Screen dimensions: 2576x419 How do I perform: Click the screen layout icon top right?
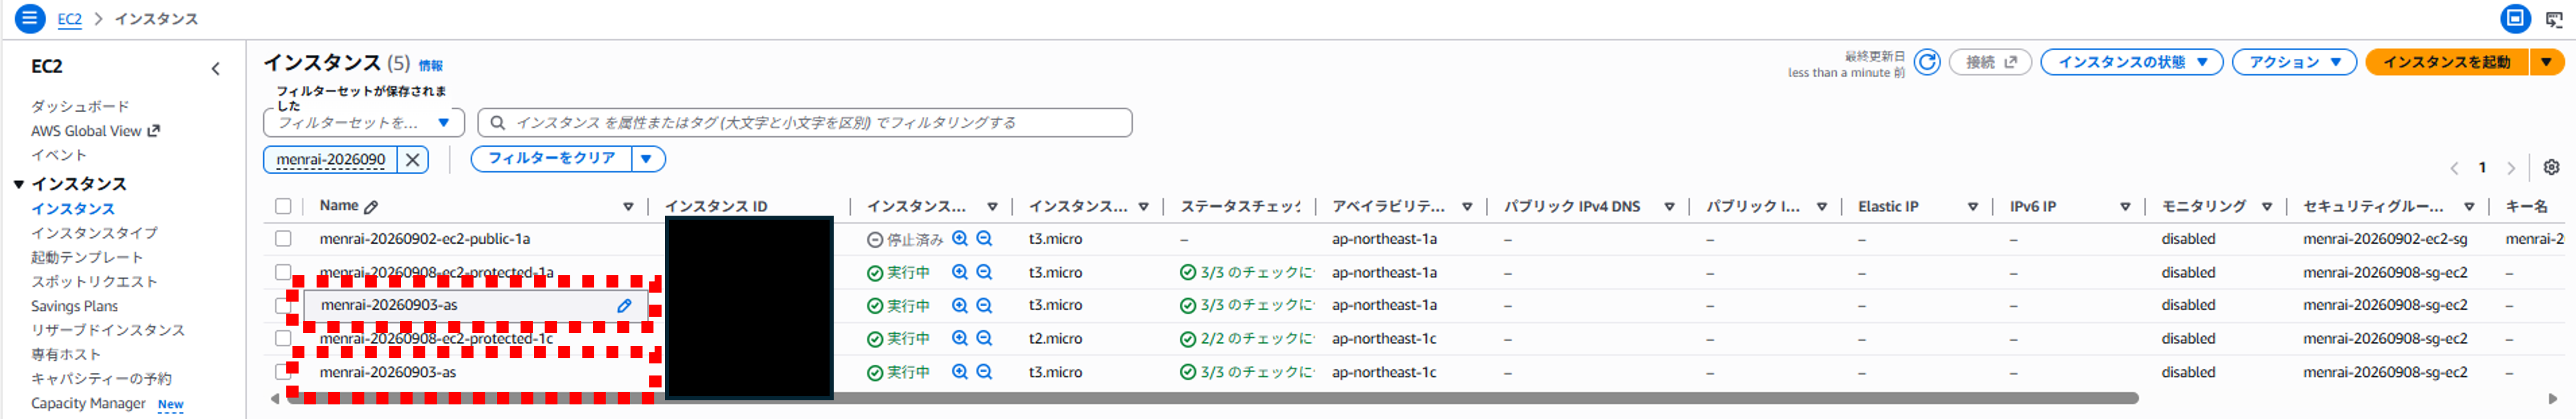[x=2515, y=18]
